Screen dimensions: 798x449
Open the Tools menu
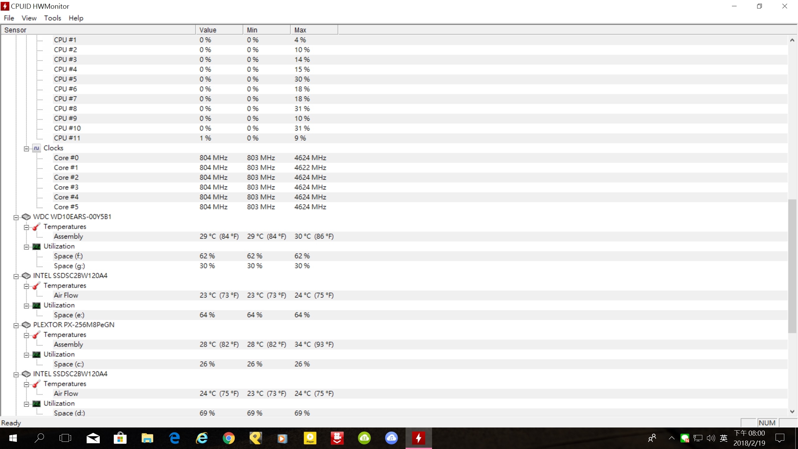pyautogui.click(x=52, y=18)
